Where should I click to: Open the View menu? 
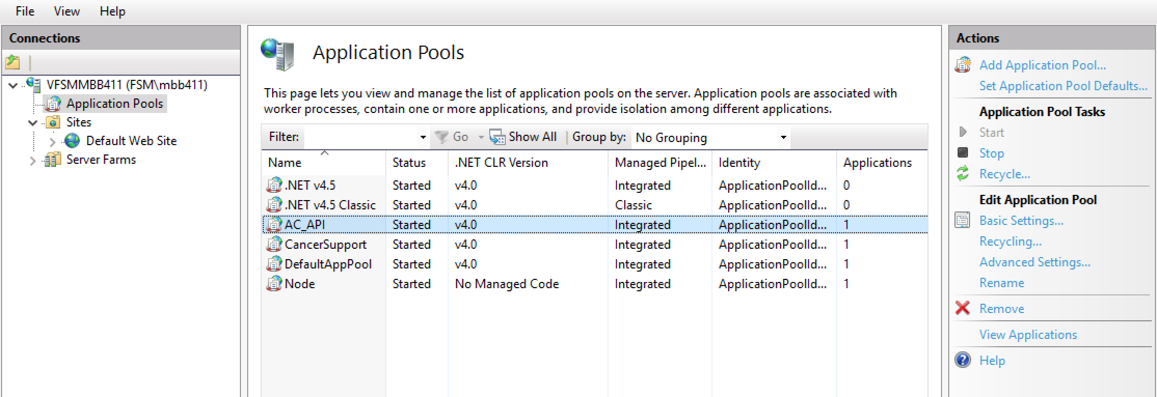pos(66,11)
